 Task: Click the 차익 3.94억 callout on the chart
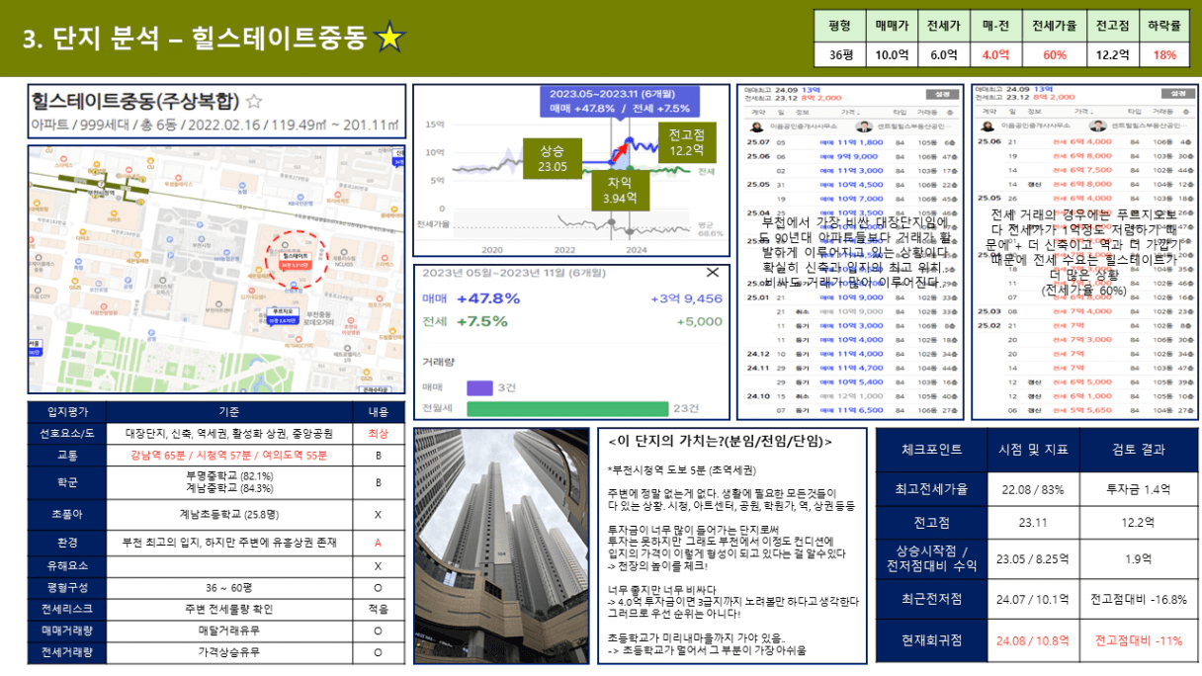click(620, 191)
